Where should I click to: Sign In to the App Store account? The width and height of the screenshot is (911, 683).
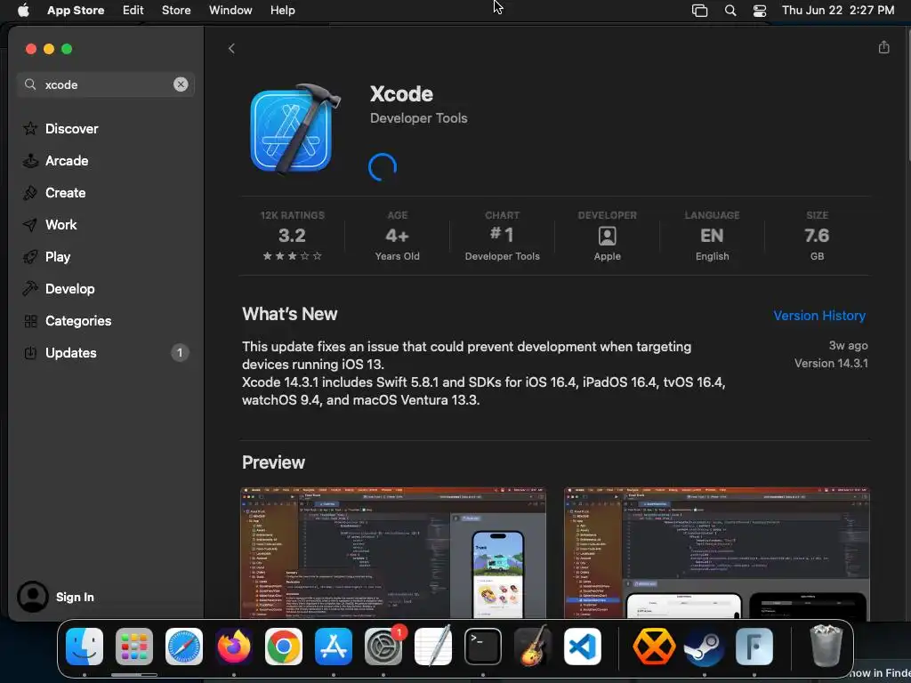coord(56,597)
